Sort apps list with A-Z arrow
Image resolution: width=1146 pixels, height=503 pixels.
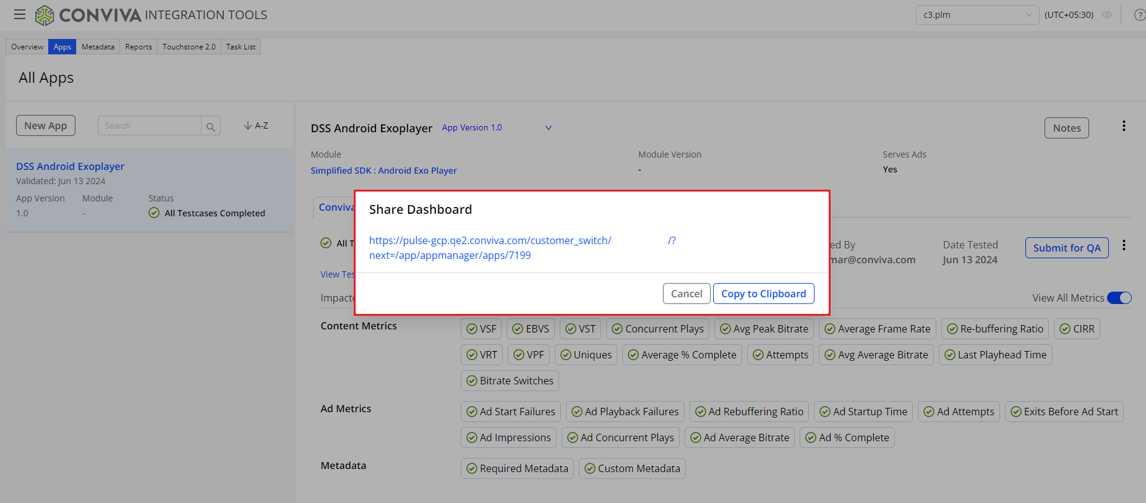(256, 125)
